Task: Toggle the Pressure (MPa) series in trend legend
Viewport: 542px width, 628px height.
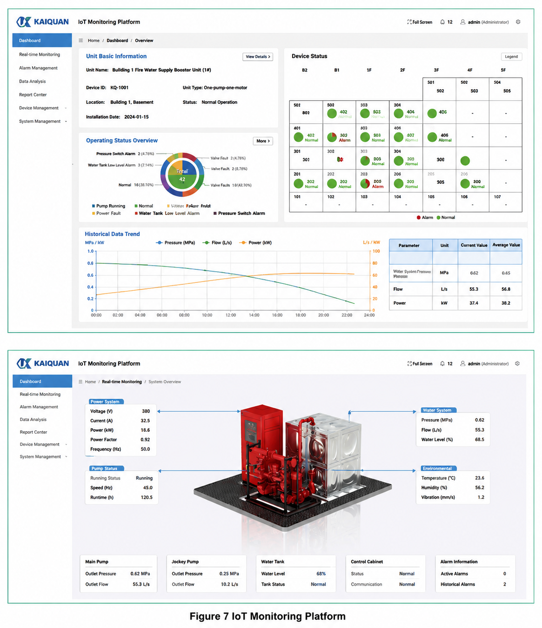Action: pos(175,243)
